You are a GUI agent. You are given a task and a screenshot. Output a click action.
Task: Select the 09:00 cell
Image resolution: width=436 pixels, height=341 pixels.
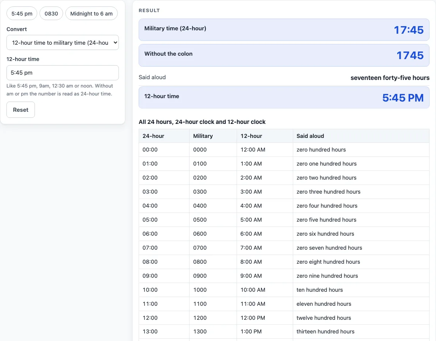[164, 276]
